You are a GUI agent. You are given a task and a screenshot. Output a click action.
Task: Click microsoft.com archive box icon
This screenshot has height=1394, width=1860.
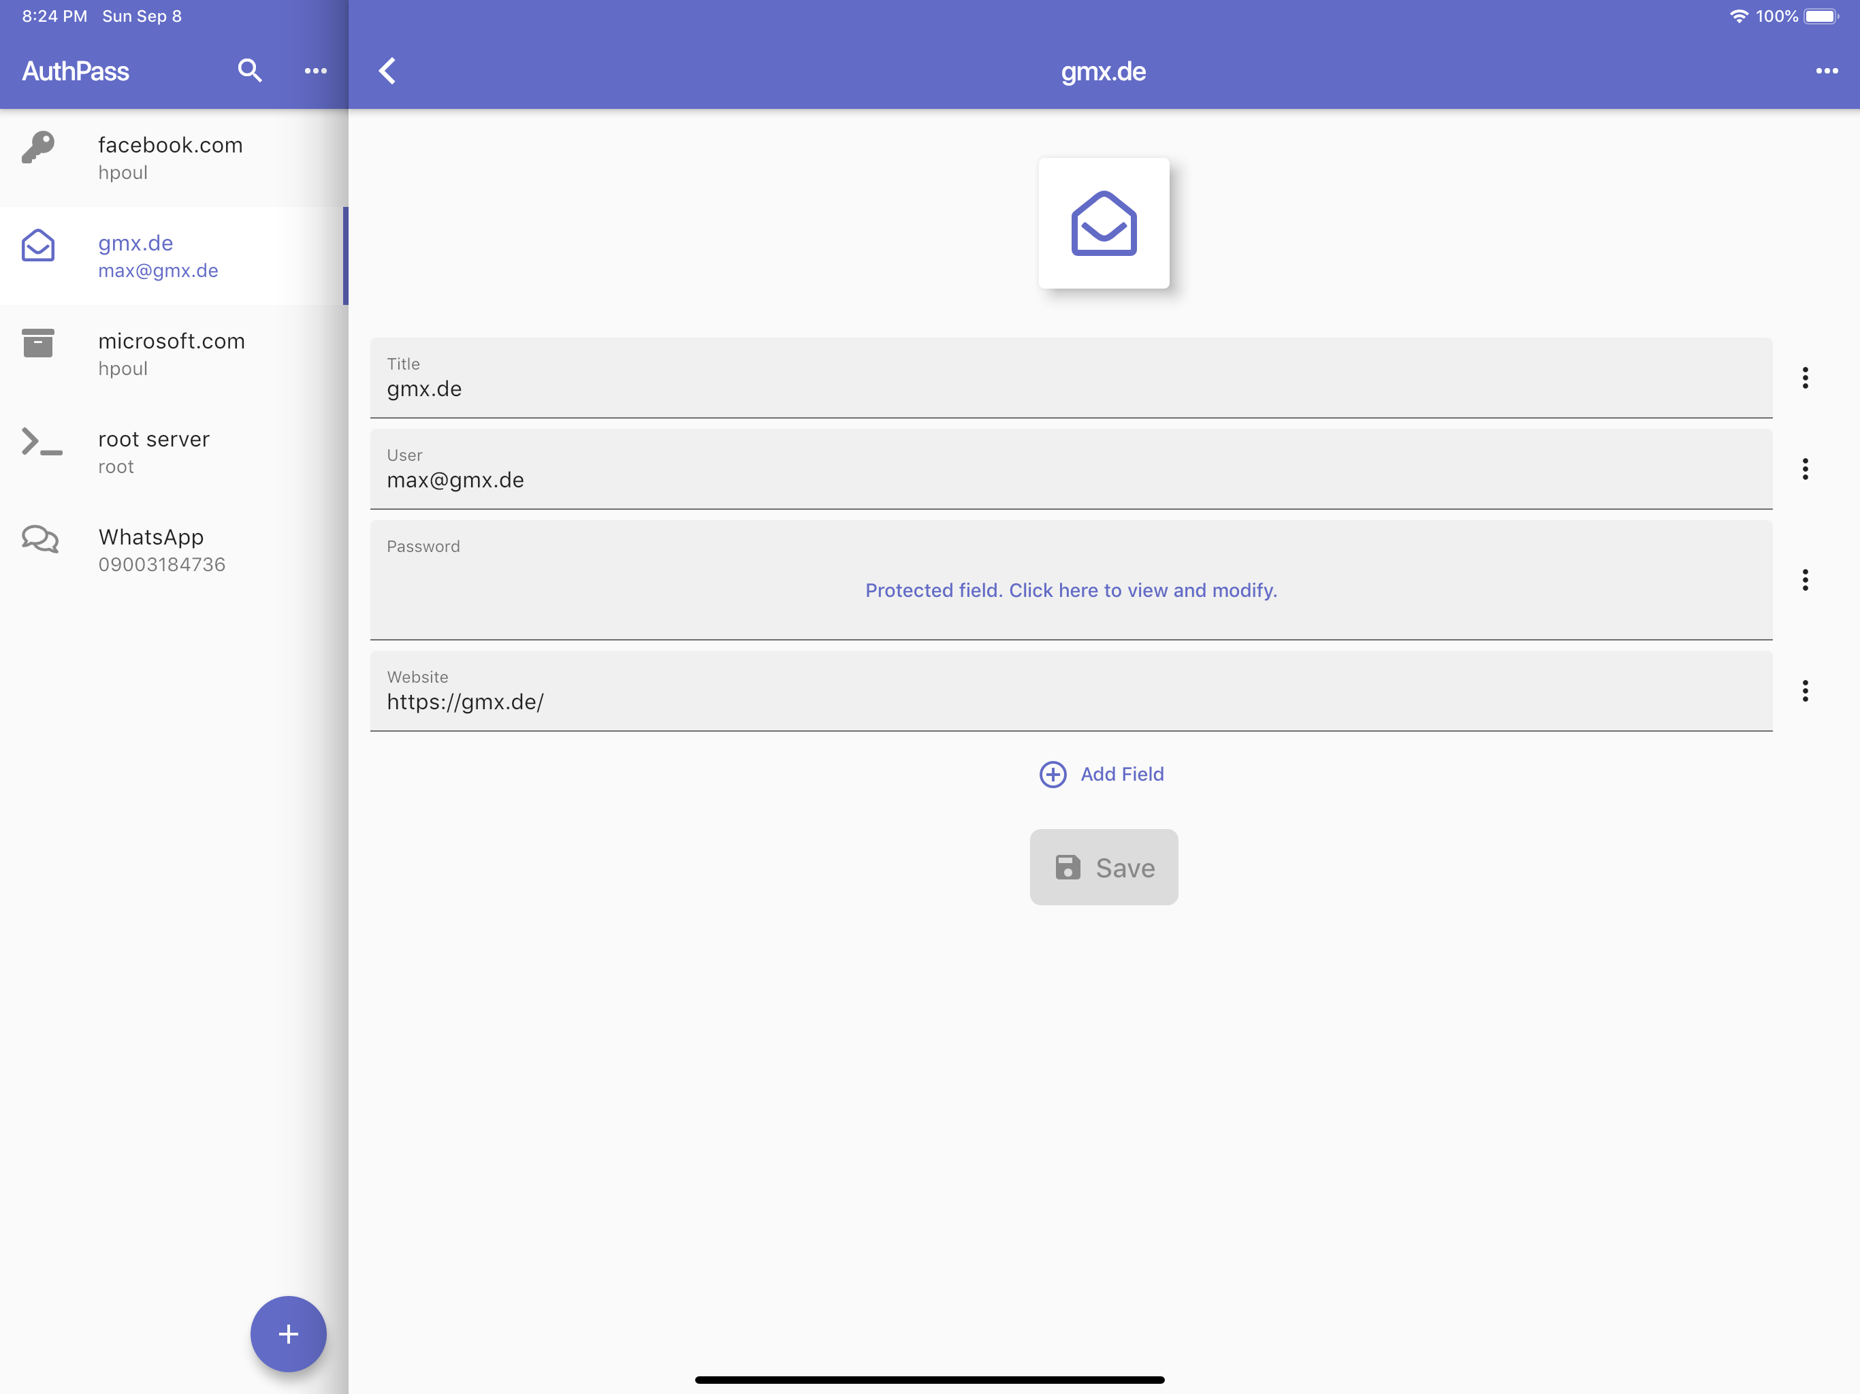38,343
